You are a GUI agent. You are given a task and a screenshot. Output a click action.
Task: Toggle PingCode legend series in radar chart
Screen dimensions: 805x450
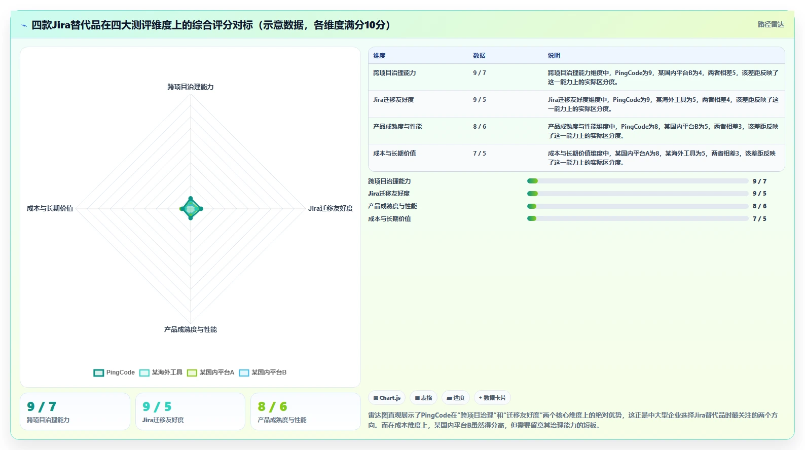point(114,372)
